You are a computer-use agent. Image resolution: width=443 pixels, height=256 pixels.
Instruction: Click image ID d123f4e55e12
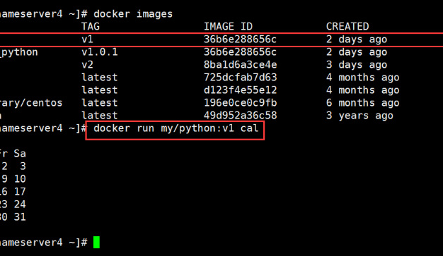[240, 90]
